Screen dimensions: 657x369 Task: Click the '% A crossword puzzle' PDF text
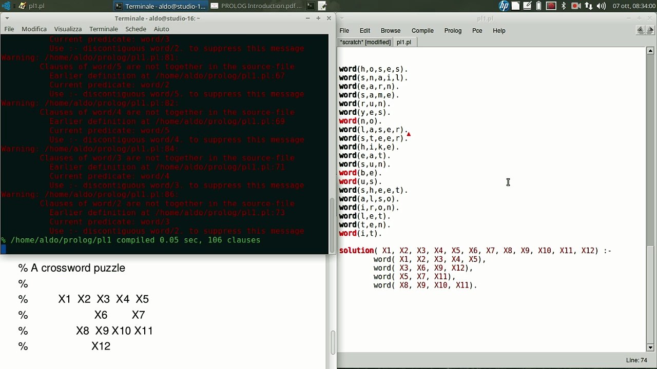coord(72,268)
